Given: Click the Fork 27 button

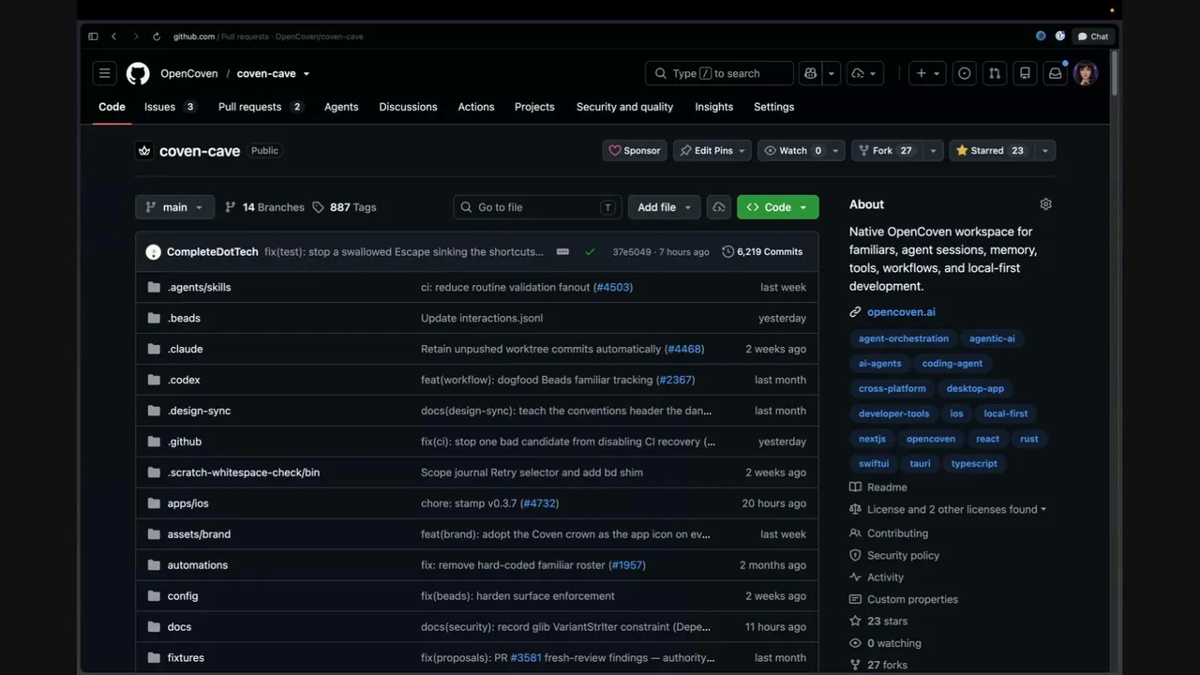Looking at the screenshot, I should 886,150.
